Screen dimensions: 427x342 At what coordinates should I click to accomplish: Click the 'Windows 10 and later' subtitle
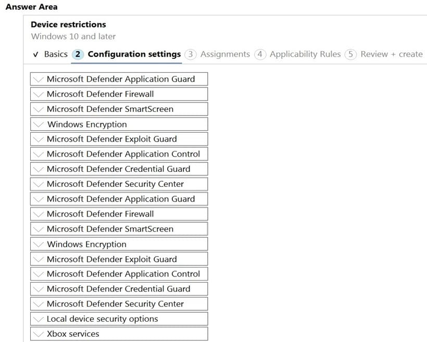tap(73, 36)
